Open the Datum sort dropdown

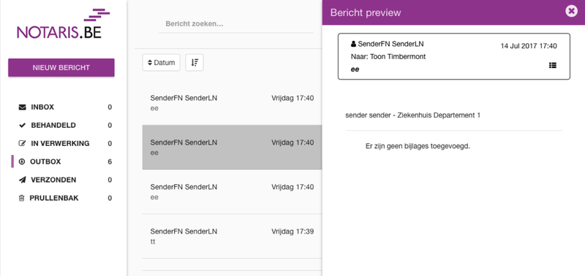tap(161, 63)
